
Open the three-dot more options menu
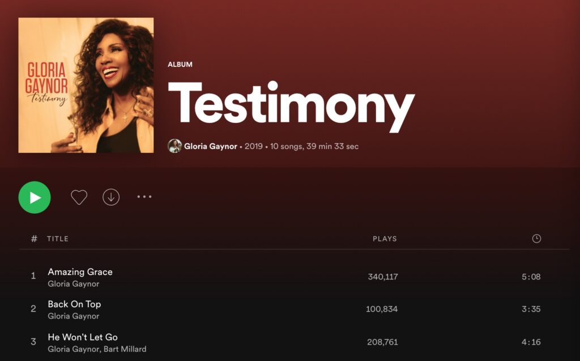point(144,197)
